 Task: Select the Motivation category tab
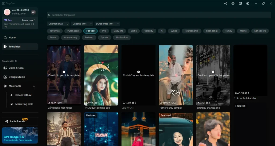[122, 37]
